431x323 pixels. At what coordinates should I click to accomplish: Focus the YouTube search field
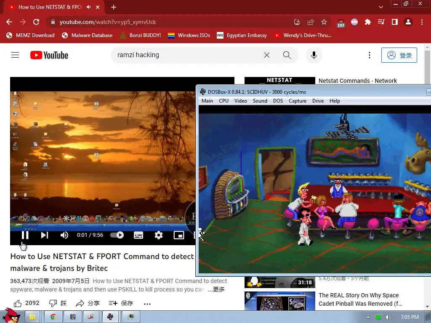pos(187,55)
